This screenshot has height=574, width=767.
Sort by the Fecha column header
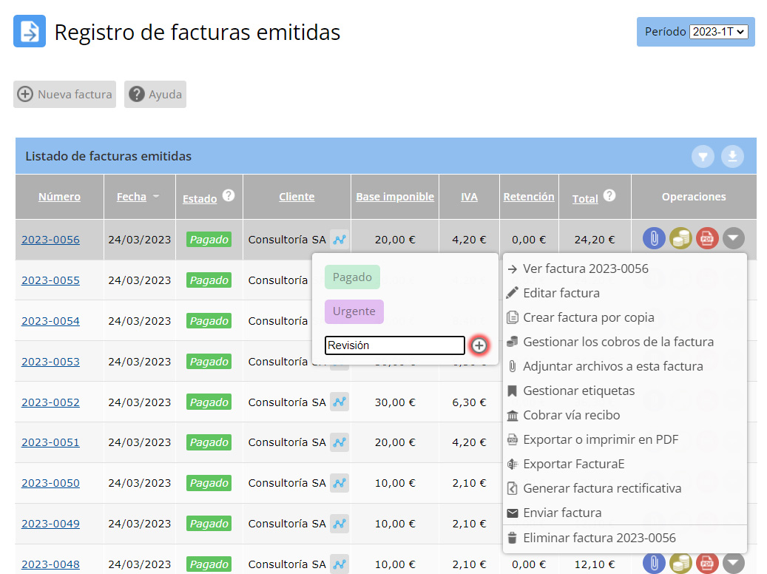click(x=131, y=197)
